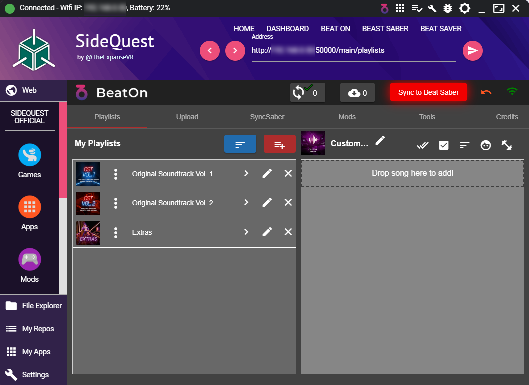Switch to the Playlists tab
The image size is (529, 385).
[x=107, y=117]
